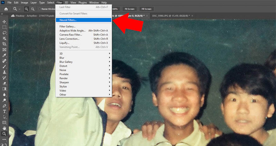Open Filter Gallery menu entry
This screenshot has height=146, width=276.
pos(84,26)
